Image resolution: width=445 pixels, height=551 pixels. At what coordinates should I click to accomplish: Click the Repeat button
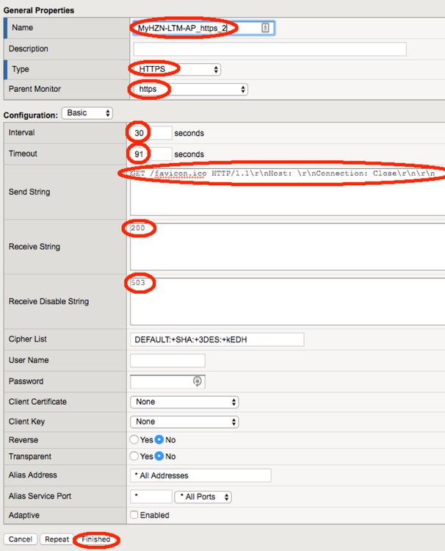click(x=57, y=539)
